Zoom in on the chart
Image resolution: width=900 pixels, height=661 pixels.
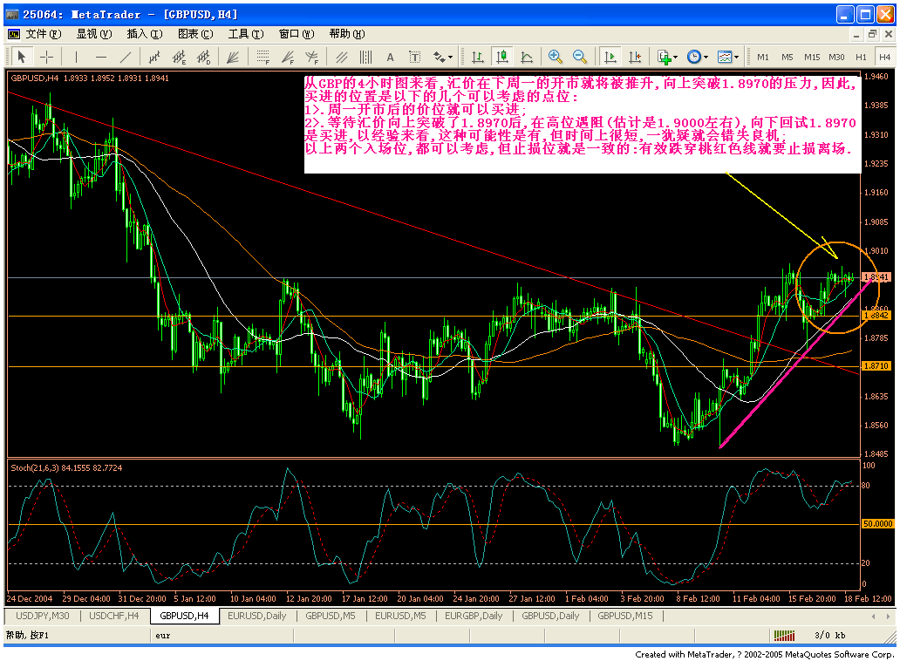(x=555, y=57)
